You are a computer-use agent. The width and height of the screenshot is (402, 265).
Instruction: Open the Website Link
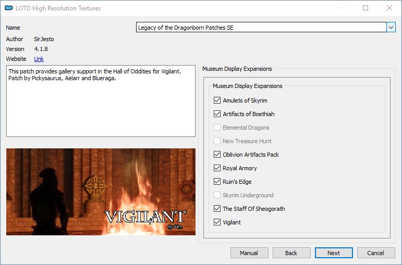click(39, 59)
